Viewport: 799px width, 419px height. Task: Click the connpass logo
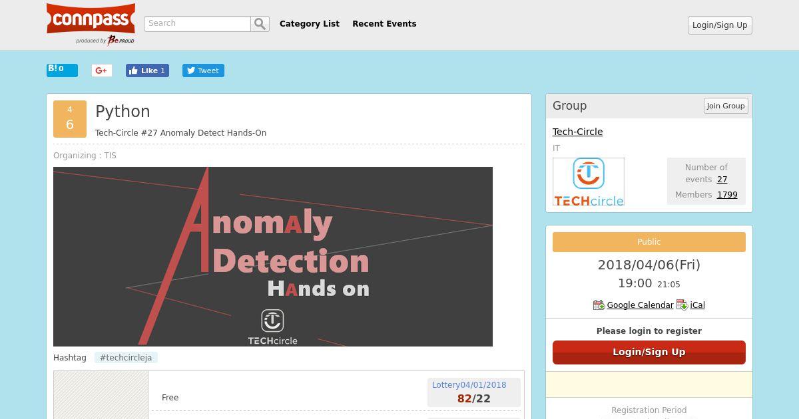point(91,23)
